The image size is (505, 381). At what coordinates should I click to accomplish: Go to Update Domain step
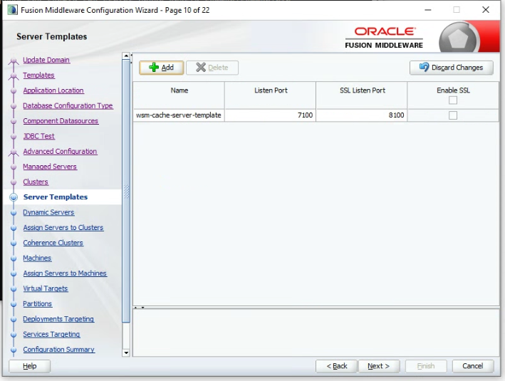point(46,60)
